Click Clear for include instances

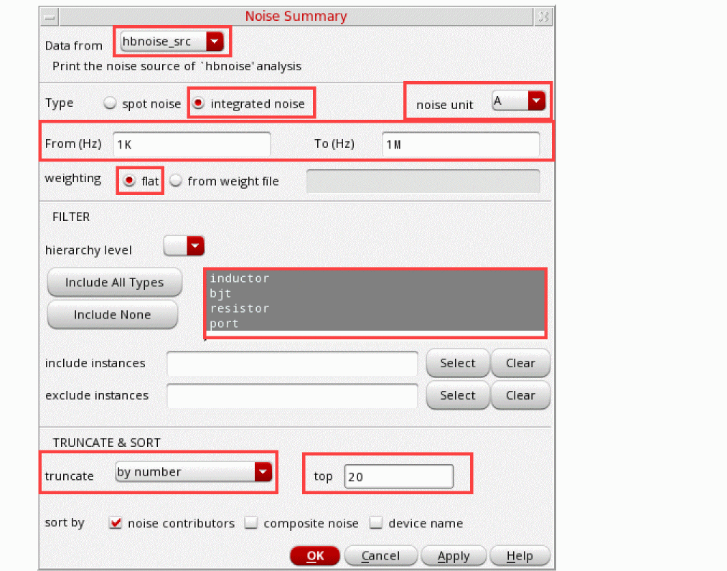520,363
